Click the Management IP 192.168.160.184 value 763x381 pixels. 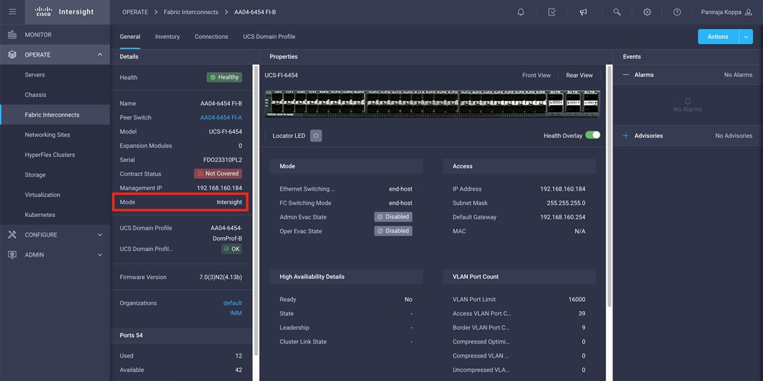pos(220,188)
